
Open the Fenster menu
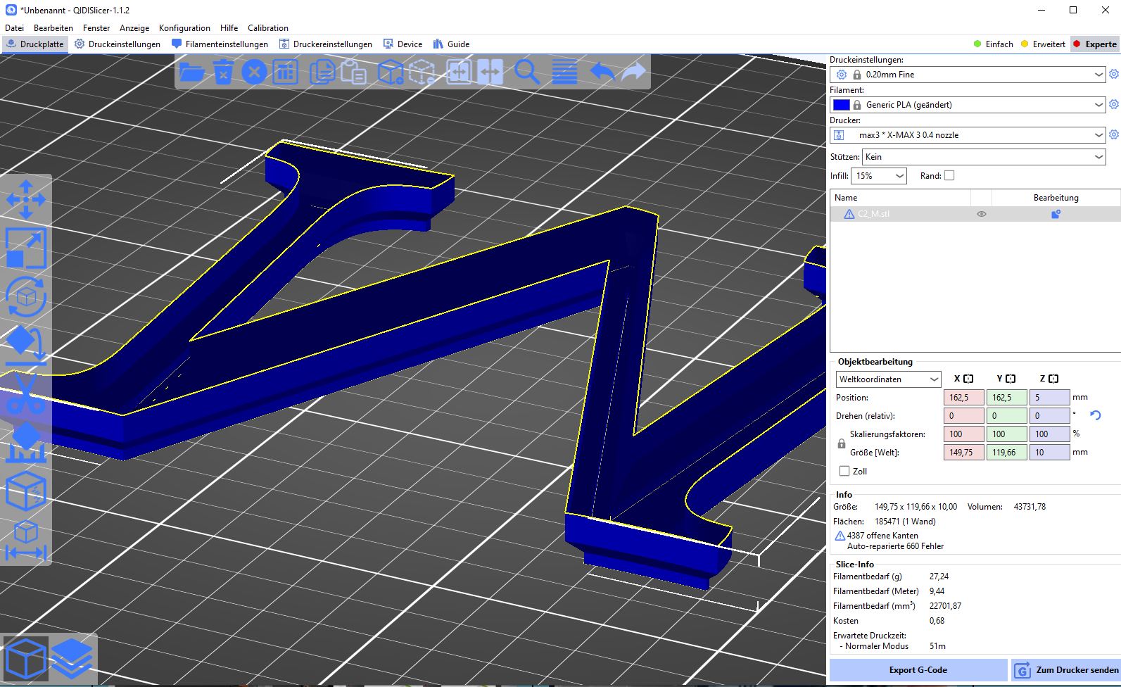[96, 27]
